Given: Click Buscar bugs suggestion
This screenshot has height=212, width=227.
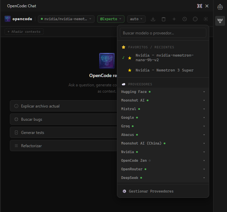Looking at the screenshot, I should point(63,119).
